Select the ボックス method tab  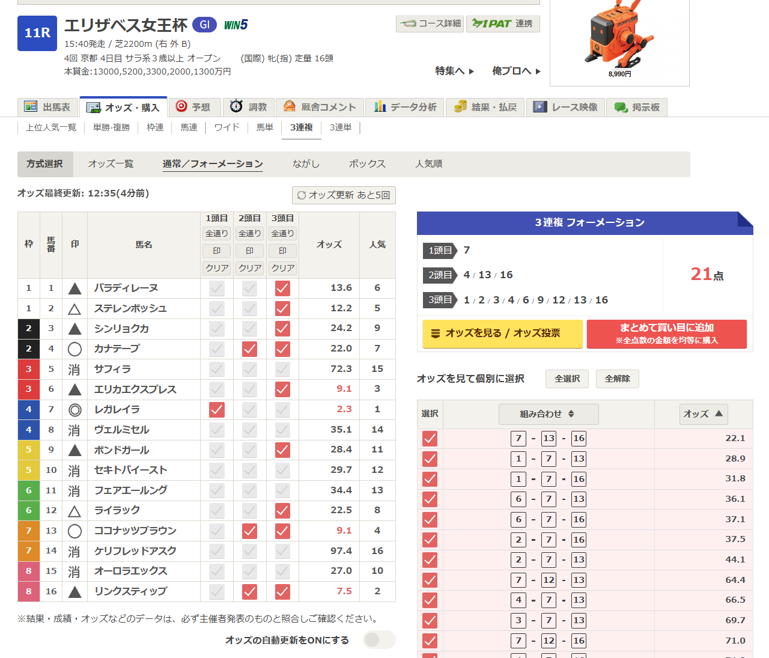tap(367, 164)
